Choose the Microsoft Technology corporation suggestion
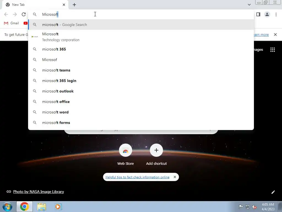 (x=141, y=37)
